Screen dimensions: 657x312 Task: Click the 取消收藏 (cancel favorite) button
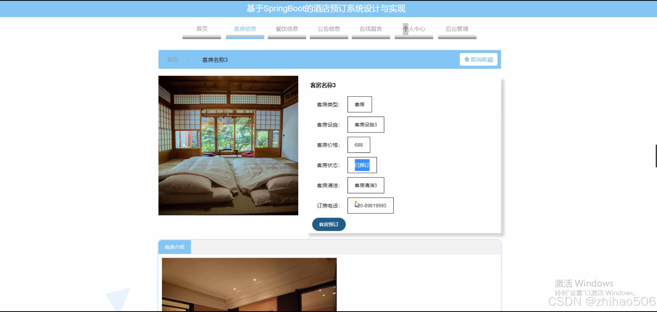[x=479, y=59]
